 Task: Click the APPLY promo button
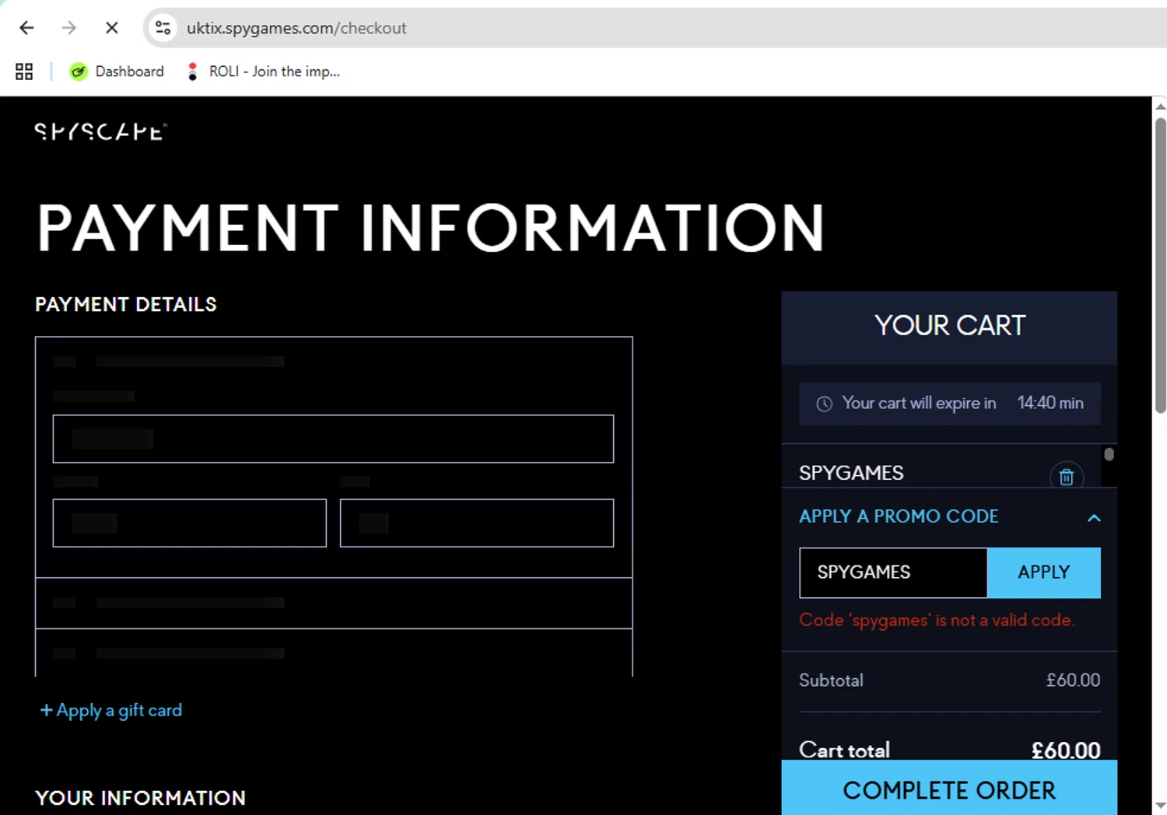coord(1044,572)
